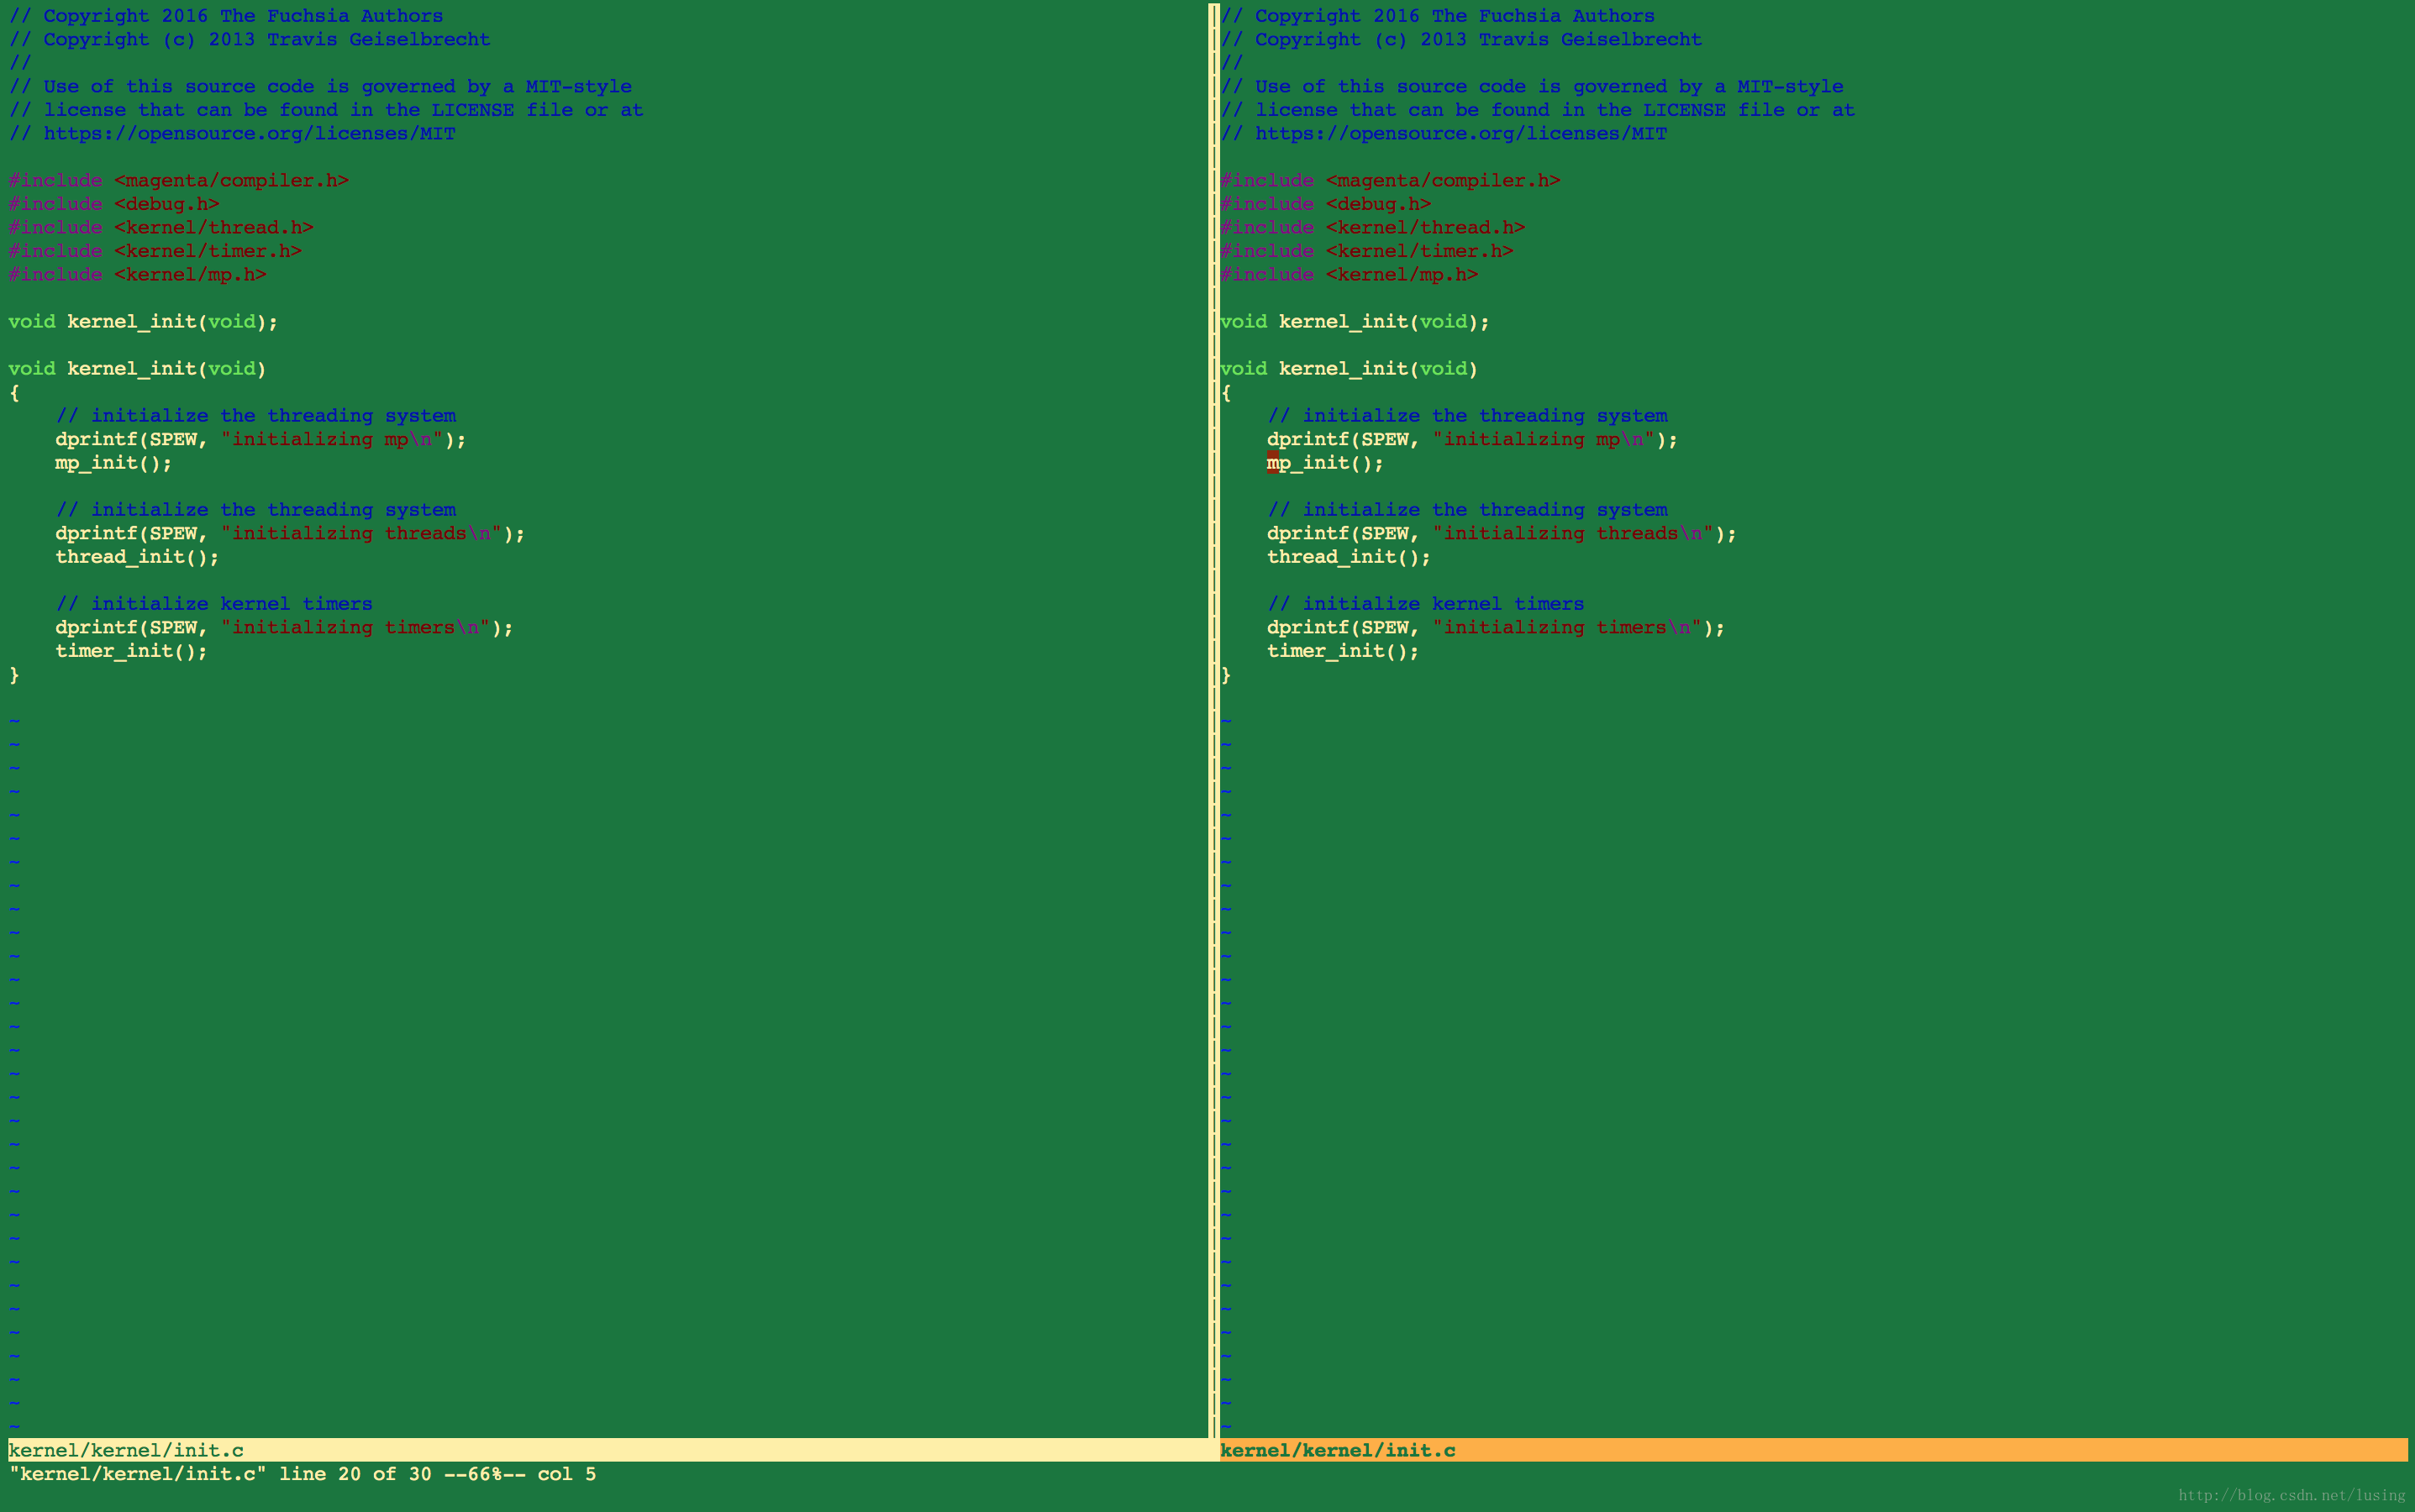Click #include <magenta/compiler.h> in left pane

pyautogui.click(x=179, y=181)
